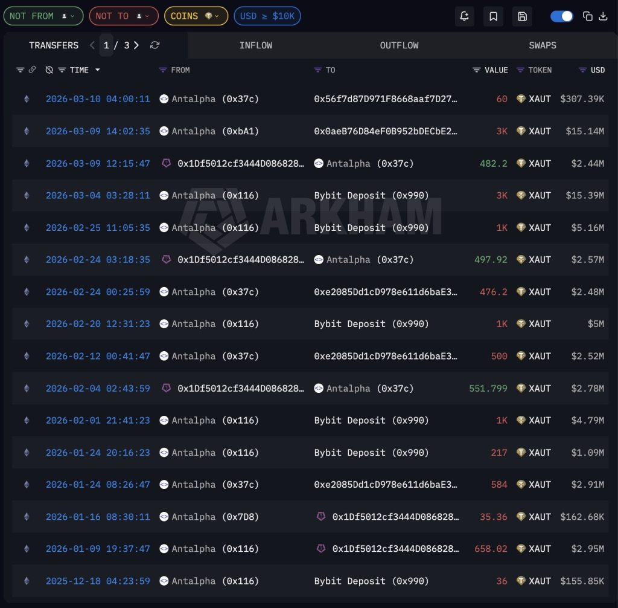Click the USD ≥ $10K filter pill
Viewport: 618px width, 608px height.
pos(267,16)
